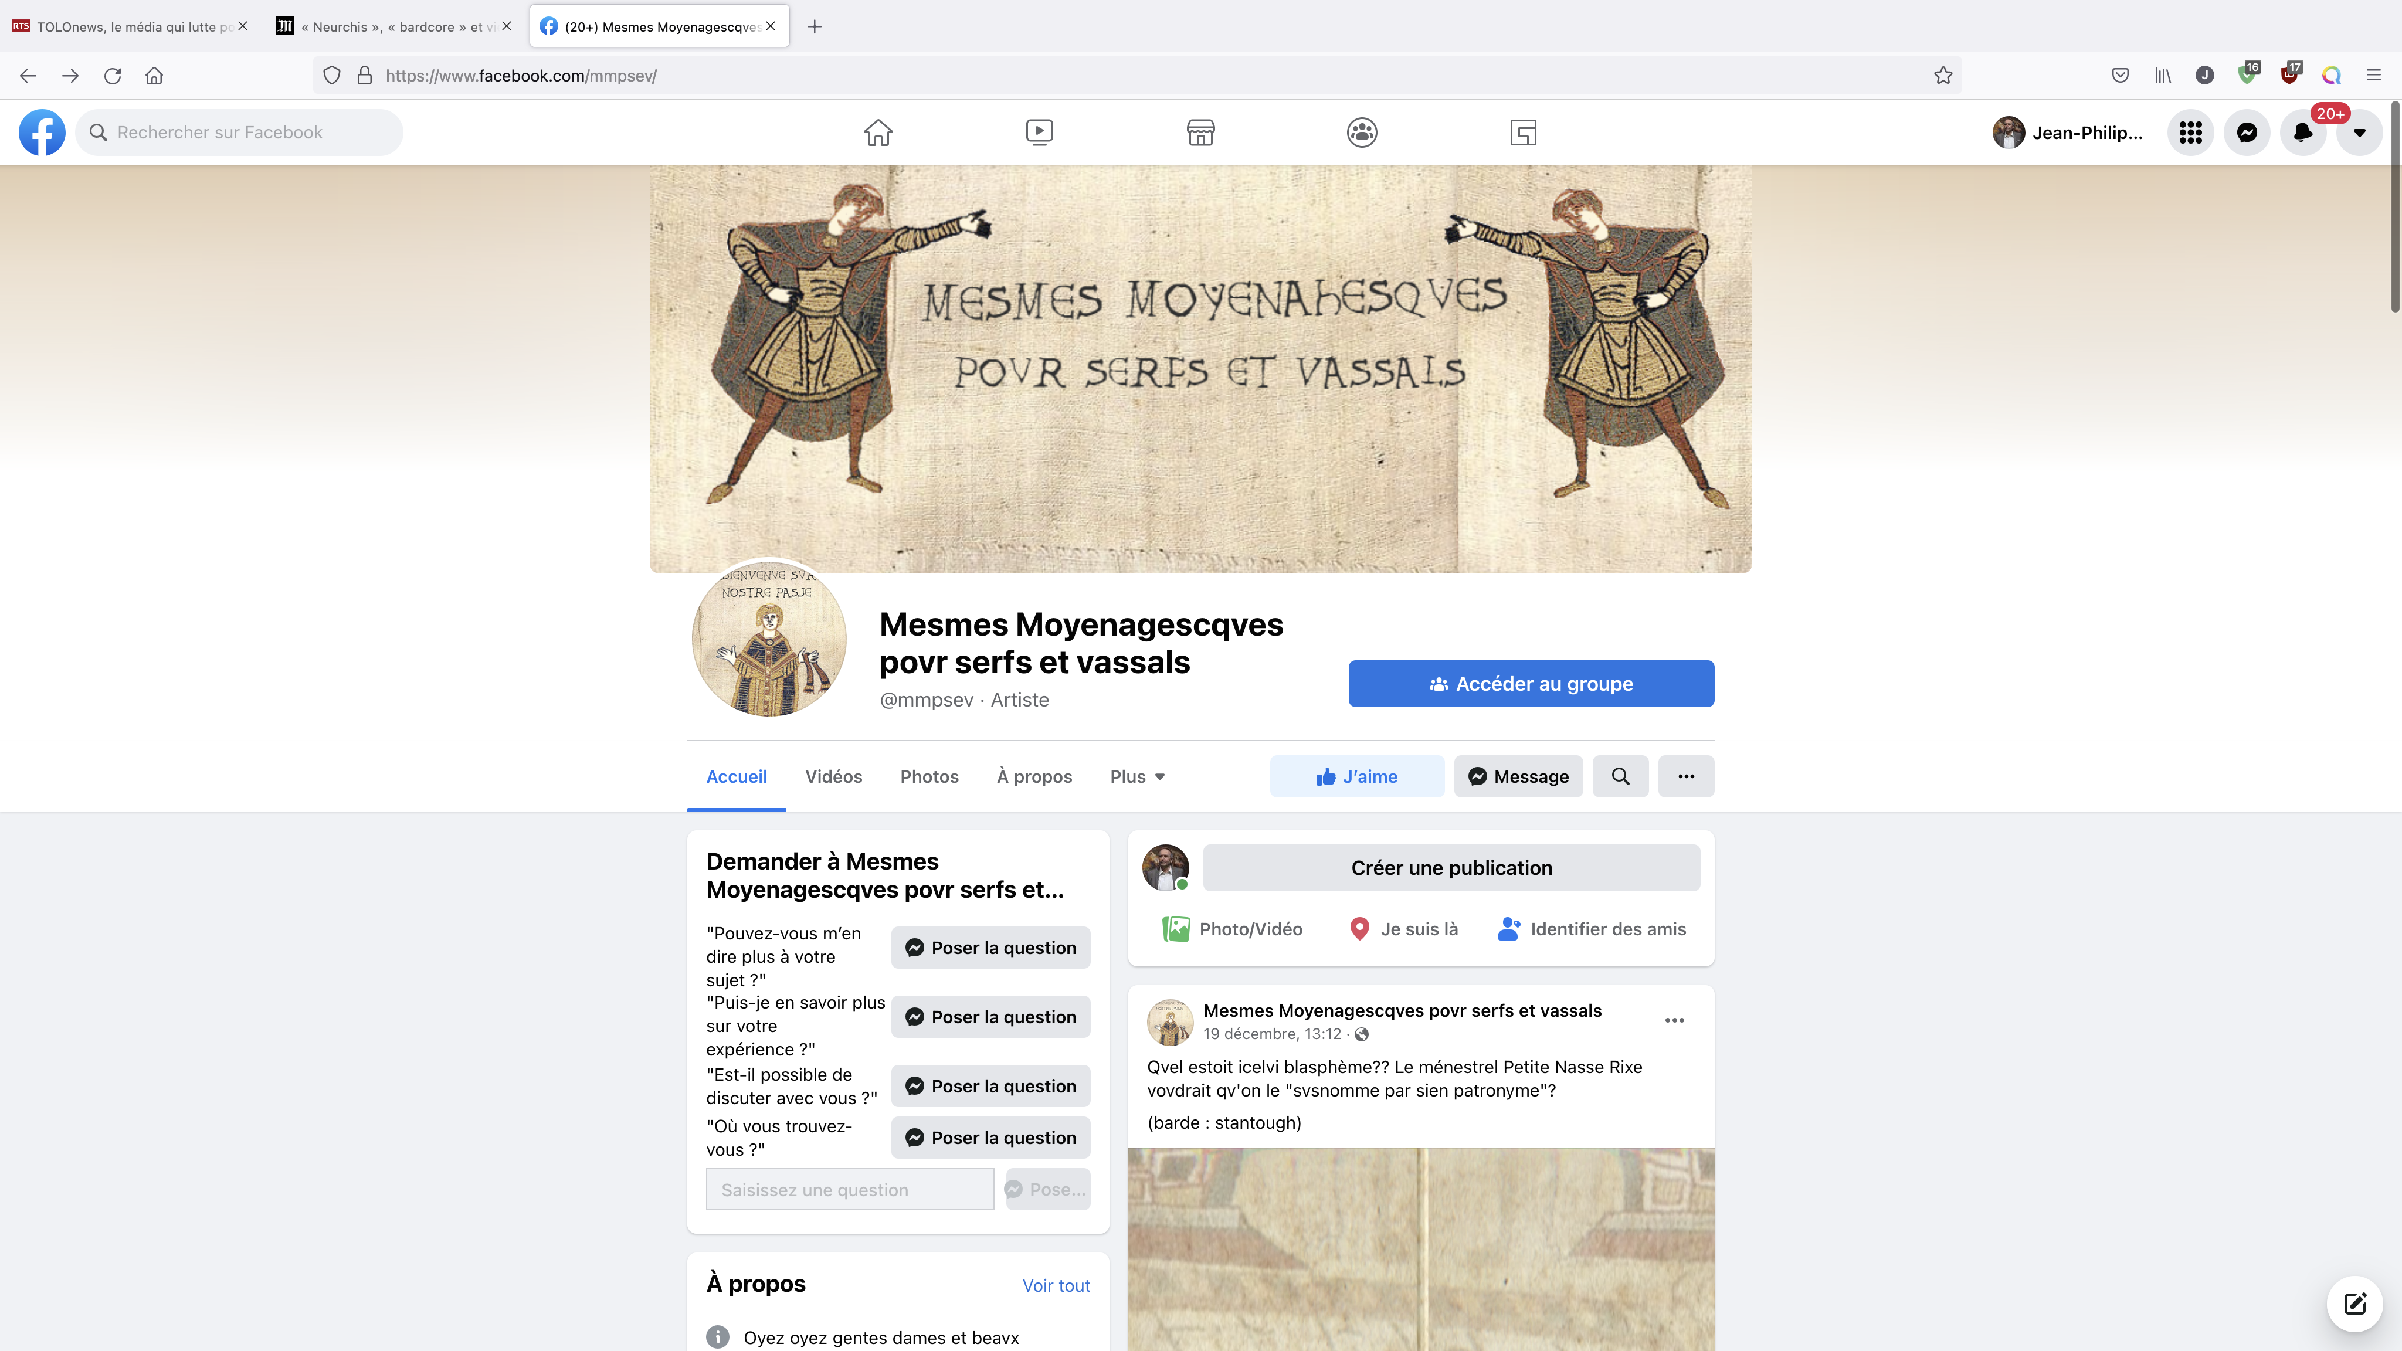This screenshot has width=2402, height=1351.
Task: Open the Gaming icon in top navigation
Action: pyautogui.click(x=1523, y=133)
